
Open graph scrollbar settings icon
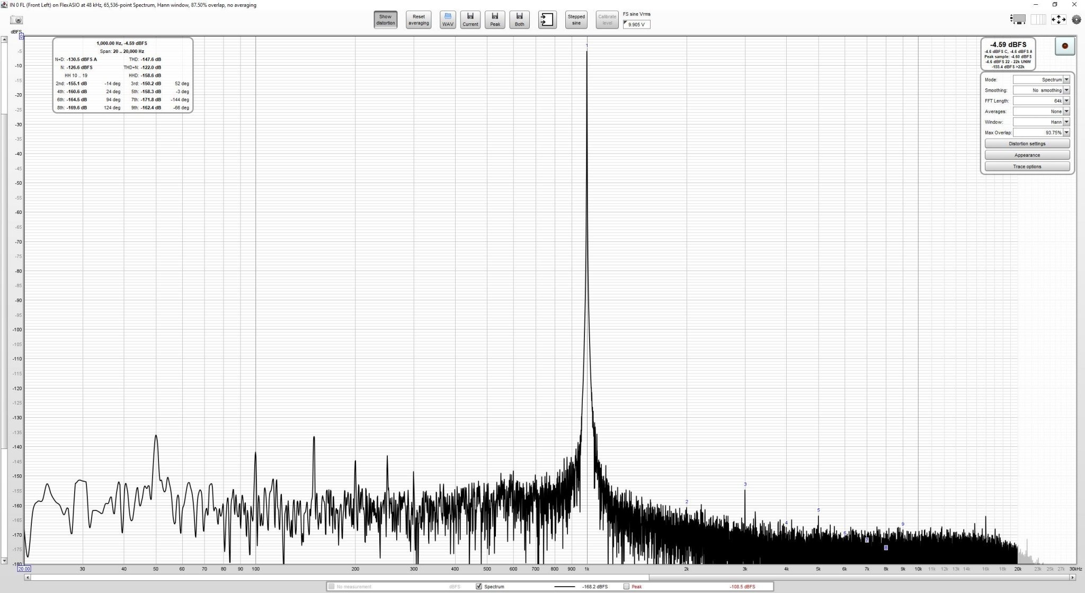tap(1018, 20)
